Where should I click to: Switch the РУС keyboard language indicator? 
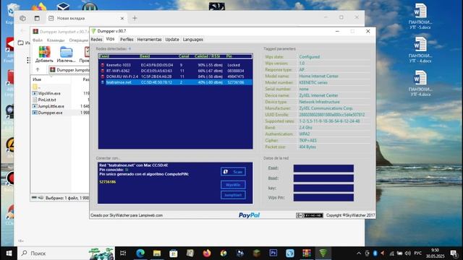tap(418, 253)
